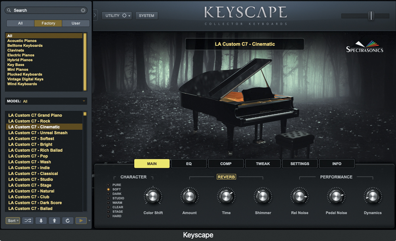Switch to the SETTINGS tab
The width and height of the screenshot is (396, 241).
(x=300, y=164)
